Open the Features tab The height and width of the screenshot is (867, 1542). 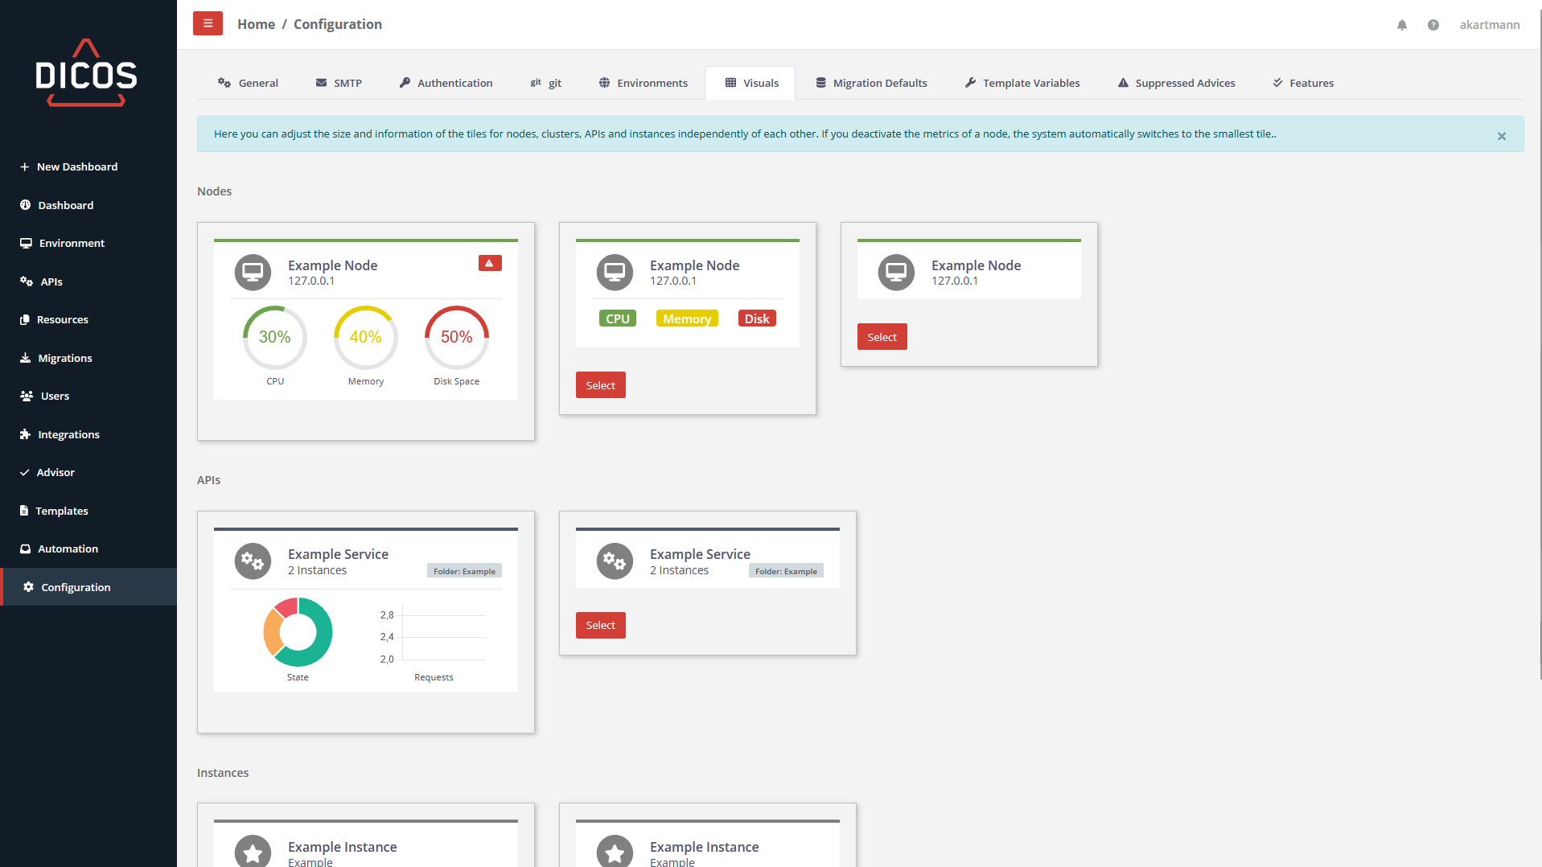pyautogui.click(x=1303, y=83)
